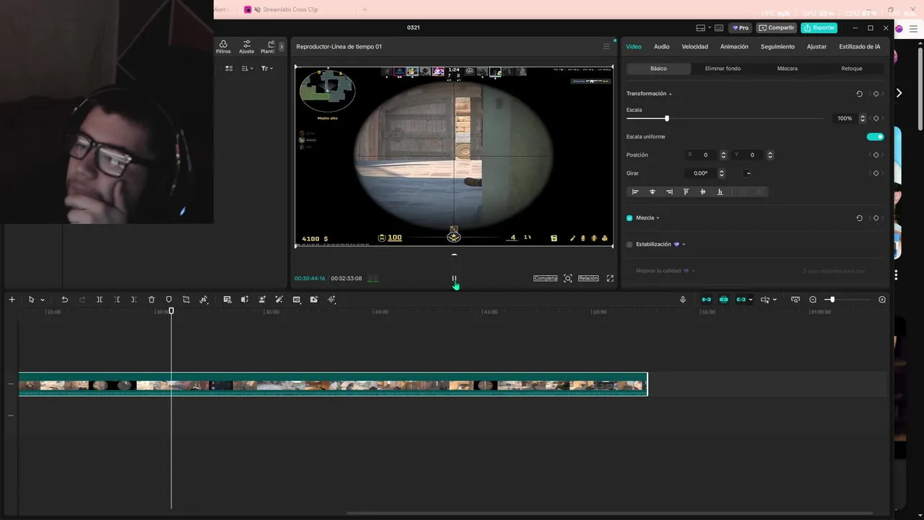Select the crop tool in the timeline toolbar
The height and width of the screenshot is (520, 924).
pos(186,300)
